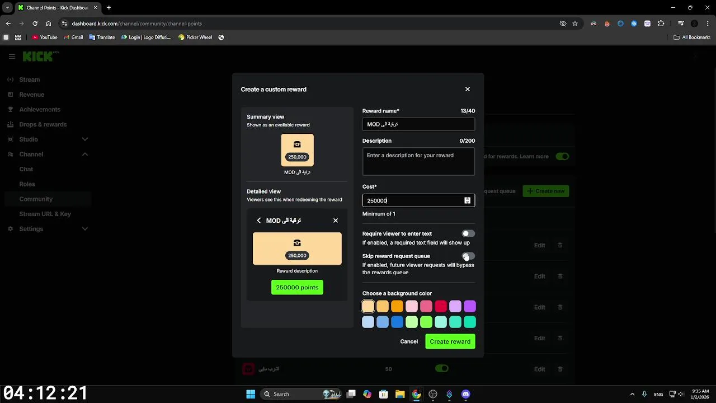Toggle the enabled switch in the 50-point reward row
The height and width of the screenshot is (403, 716).
442,368
